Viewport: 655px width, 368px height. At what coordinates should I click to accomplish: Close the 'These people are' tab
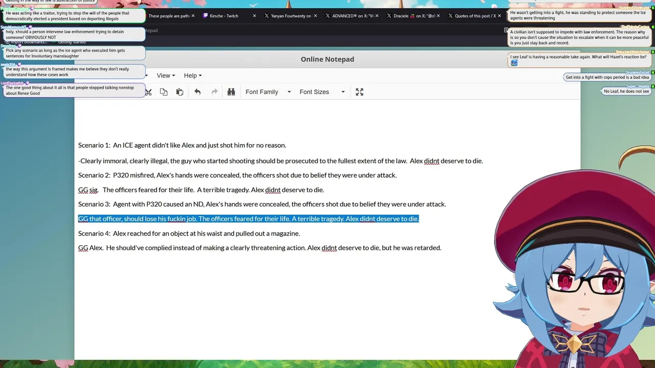tap(193, 16)
